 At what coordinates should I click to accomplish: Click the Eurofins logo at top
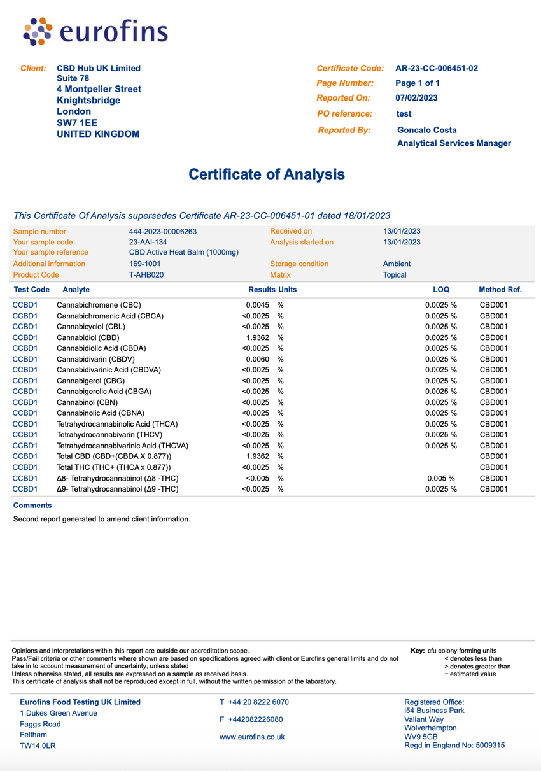pyautogui.click(x=95, y=32)
